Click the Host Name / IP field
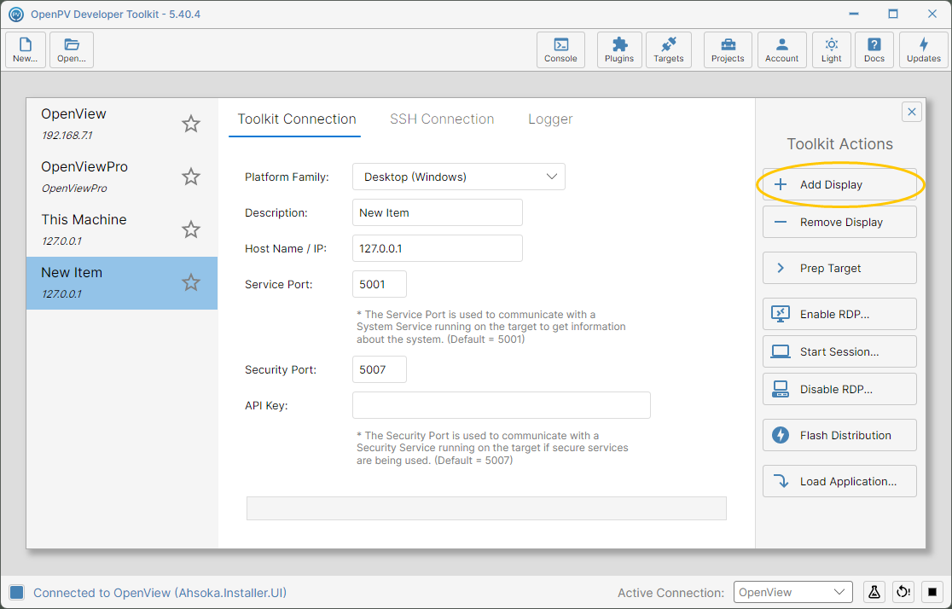Screen dimensions: 952x609 point(437,248)
